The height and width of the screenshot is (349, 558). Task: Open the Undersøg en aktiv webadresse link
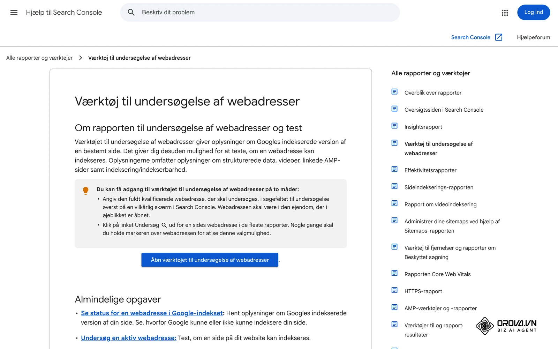point(128,338)
